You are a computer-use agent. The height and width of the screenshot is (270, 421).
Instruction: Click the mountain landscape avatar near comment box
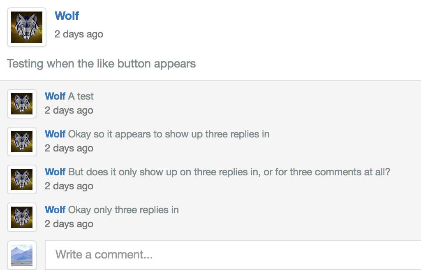[22, 255]
